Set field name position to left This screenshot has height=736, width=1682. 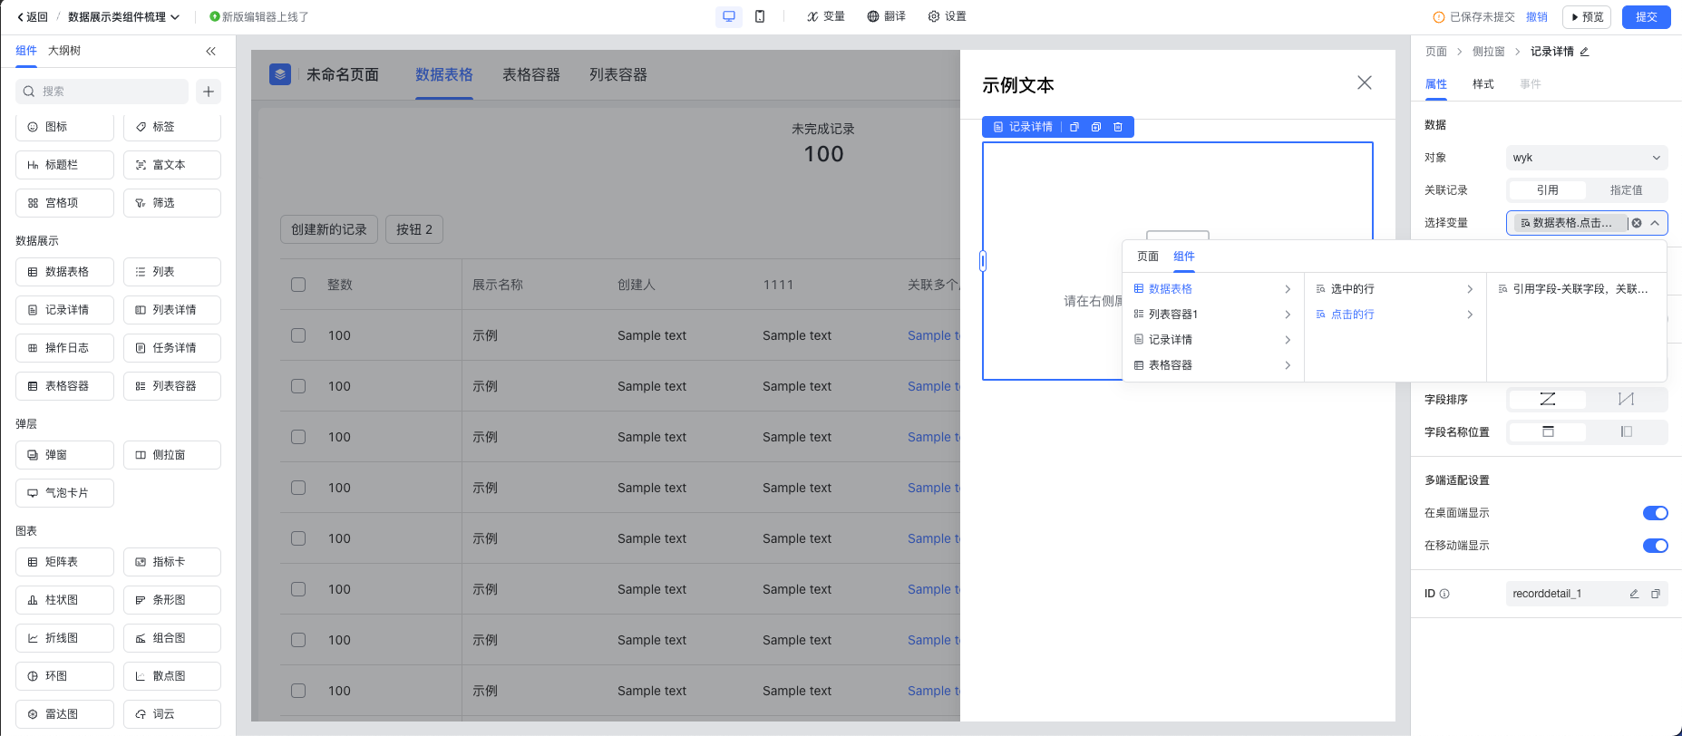(x=1627, y=432)
